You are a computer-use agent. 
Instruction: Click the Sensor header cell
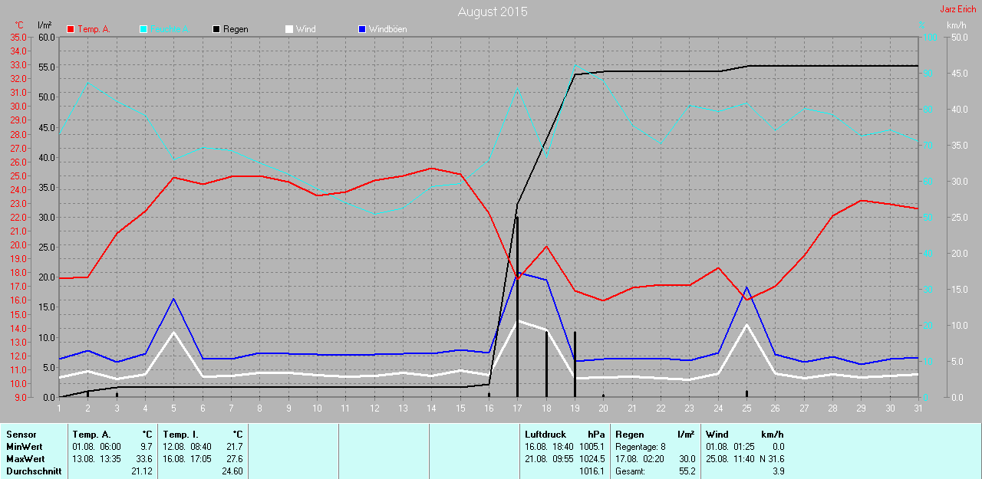pyautogui.click(x=21, y=435)
